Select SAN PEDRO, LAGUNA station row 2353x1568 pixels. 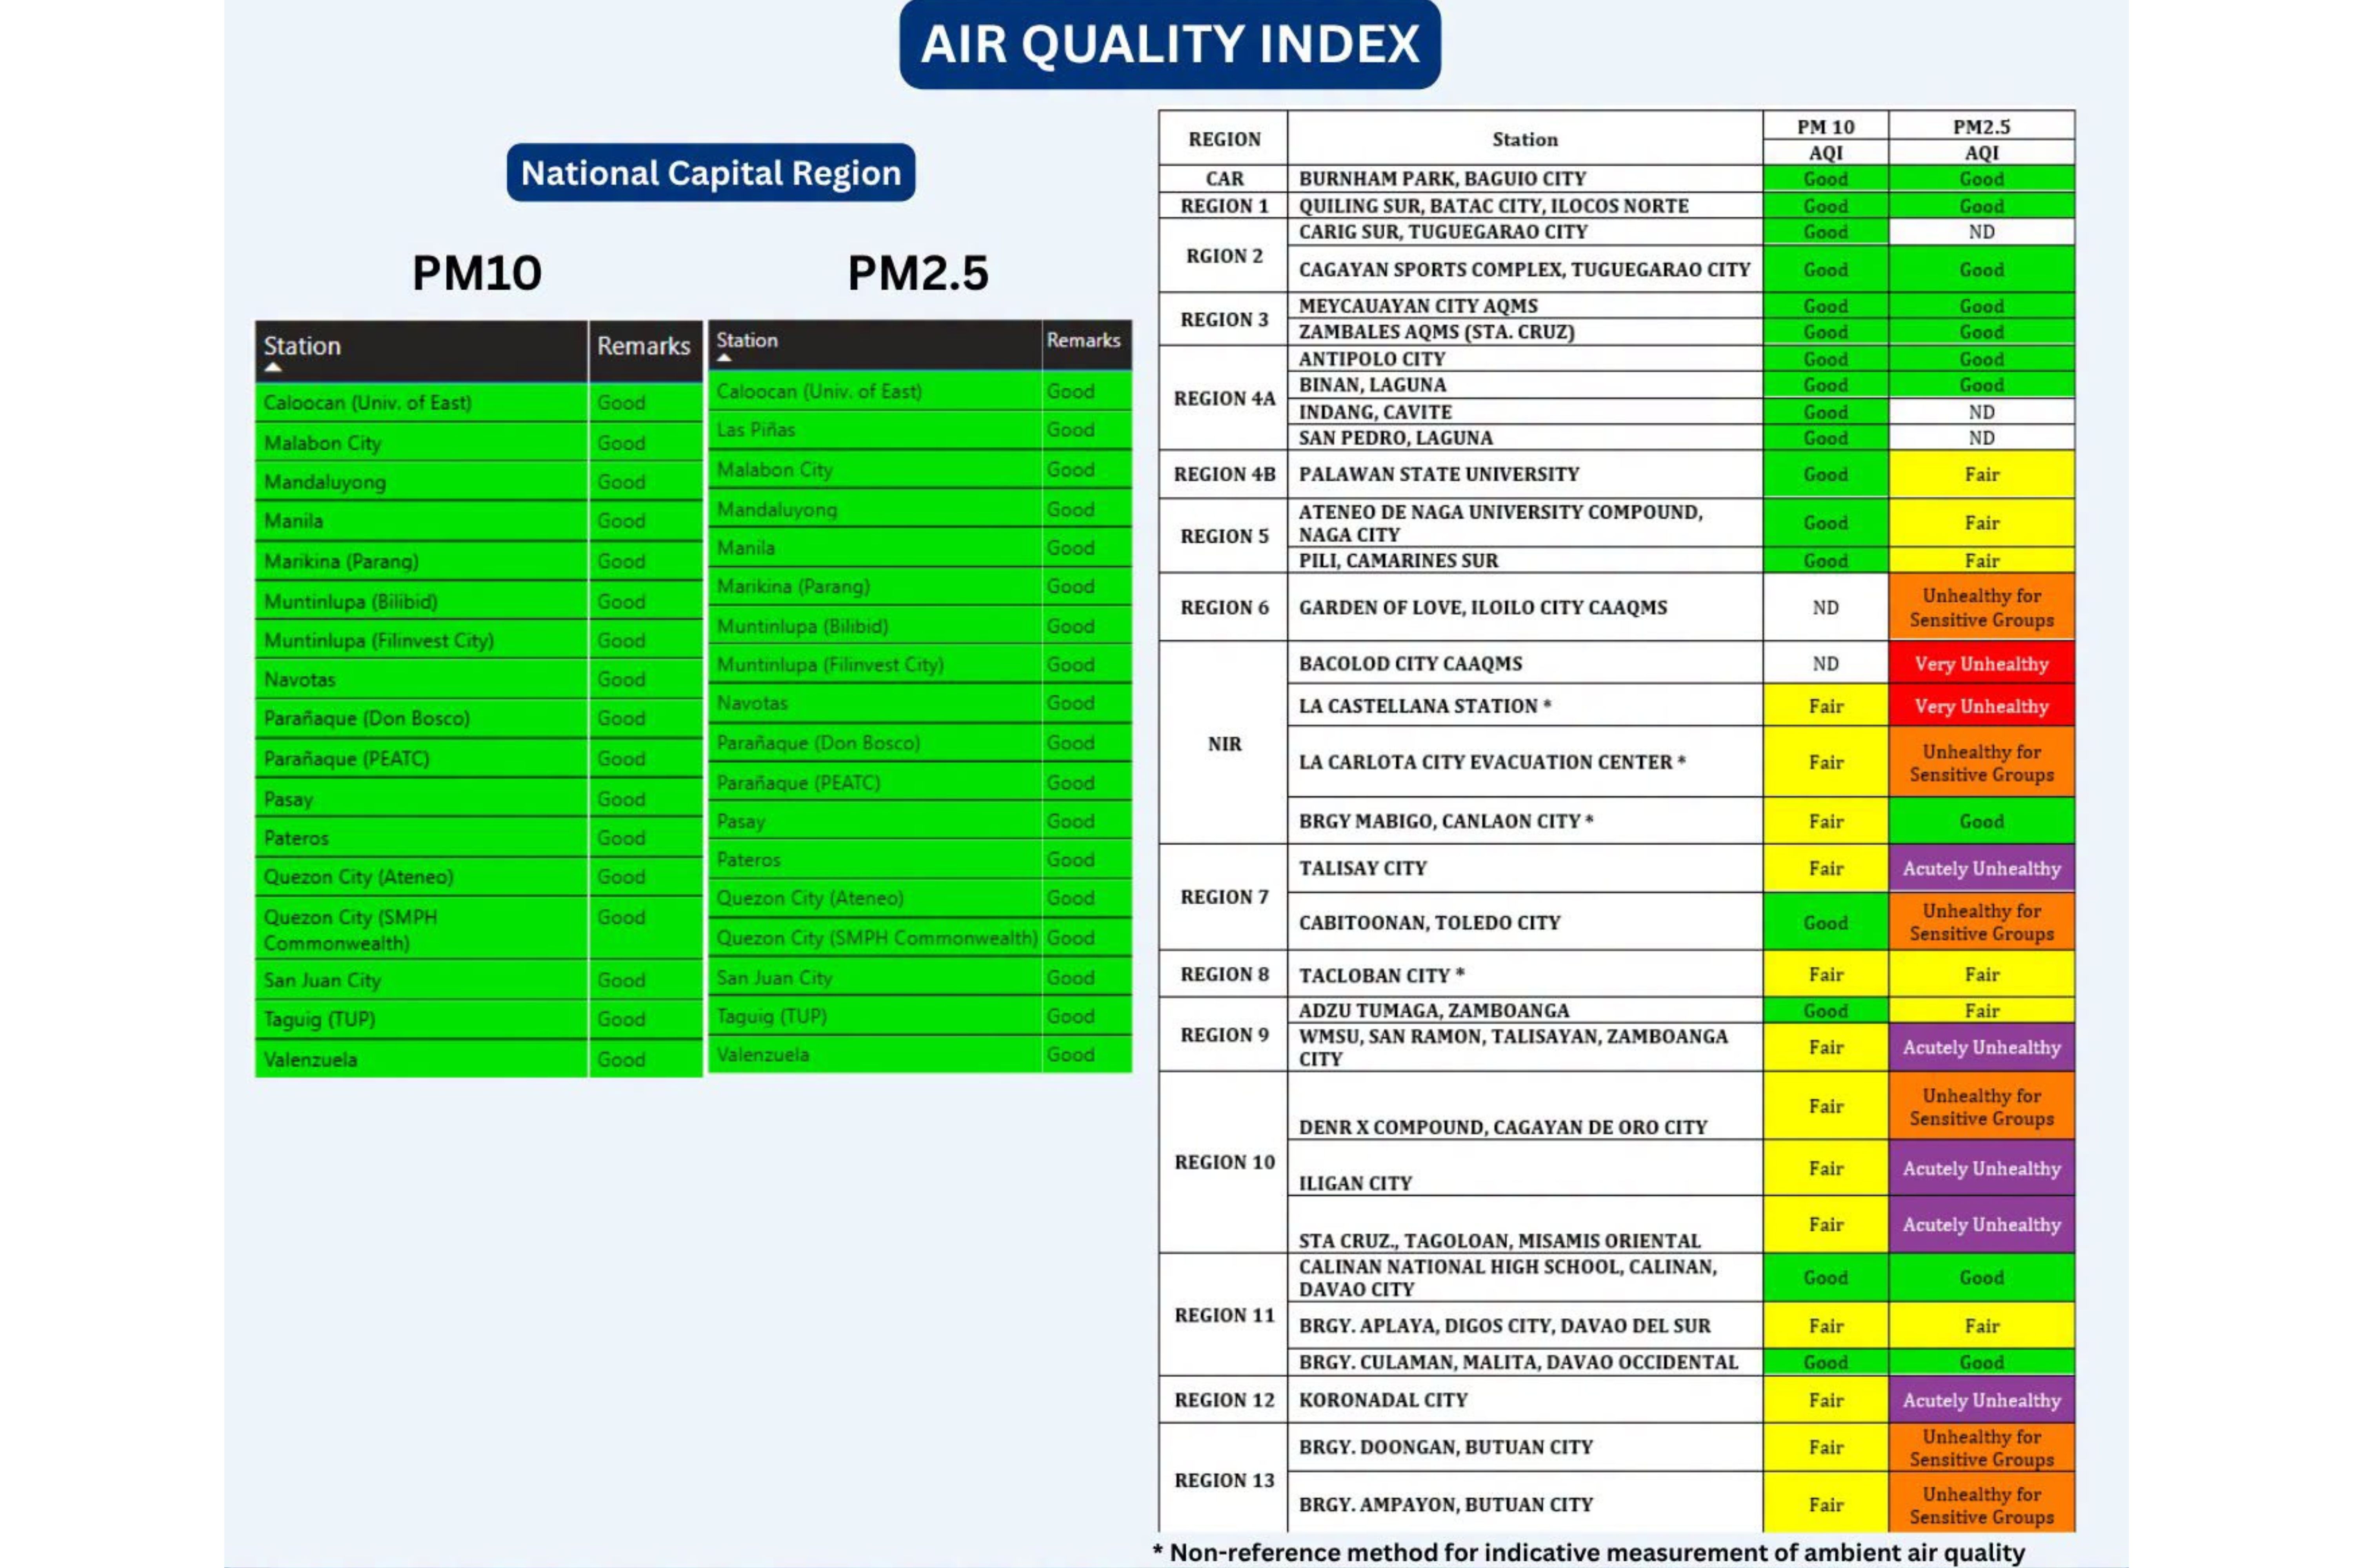pyautogui.click(x=1525, y=438)
